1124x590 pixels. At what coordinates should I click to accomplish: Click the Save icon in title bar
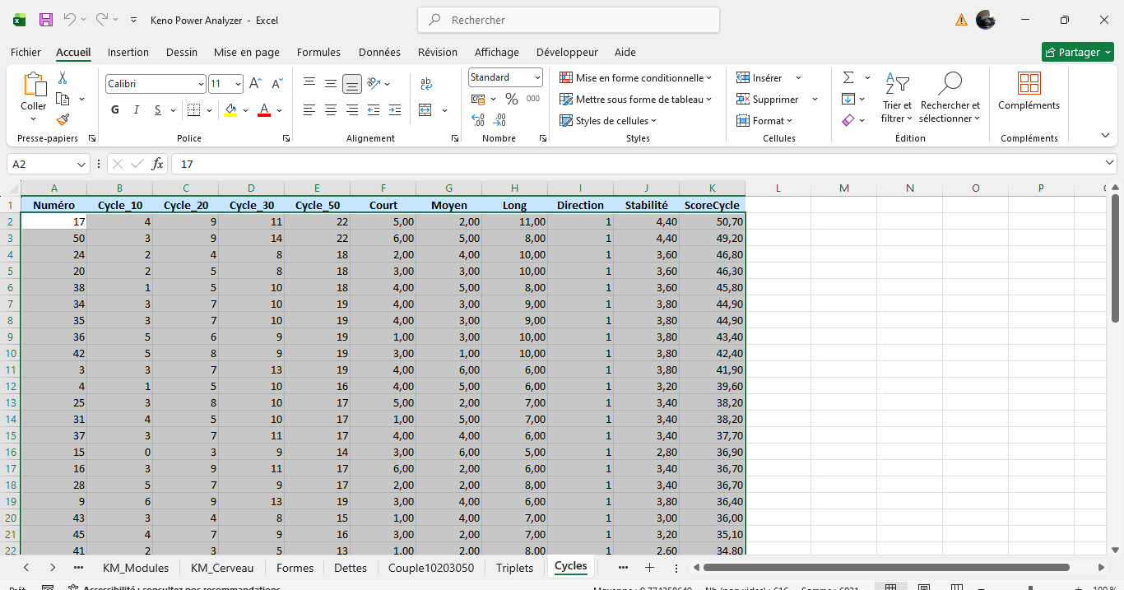(46, 20)
